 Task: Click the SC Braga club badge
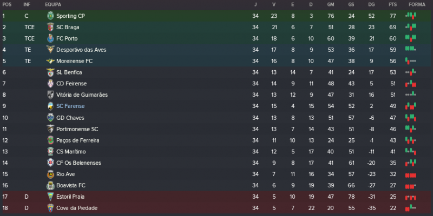(50, 27)
